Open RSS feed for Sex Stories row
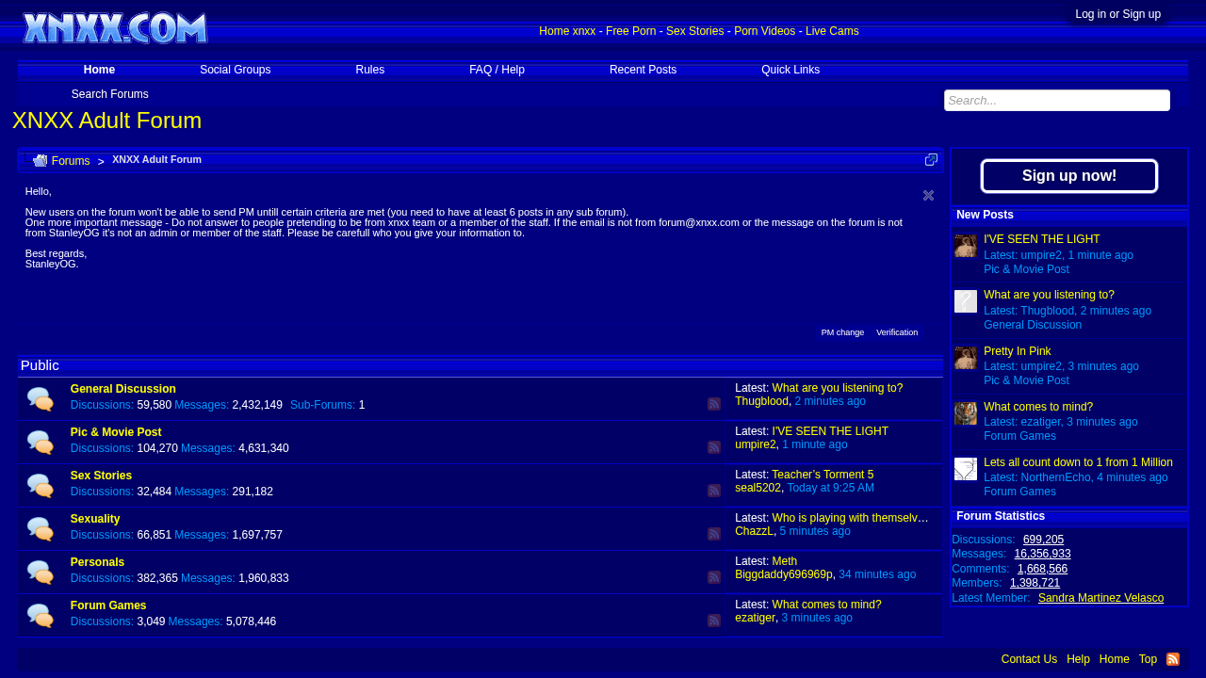 click(x=714, y=491)
